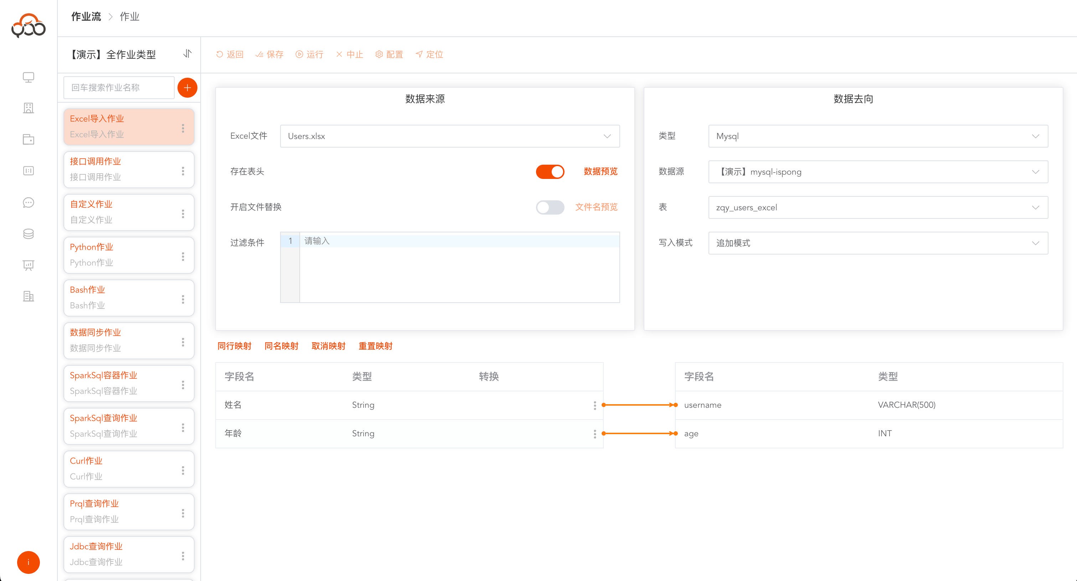The image size is (1077, 581).
Task: Disable the 存在表头 toggle
Action: point(550,171)
